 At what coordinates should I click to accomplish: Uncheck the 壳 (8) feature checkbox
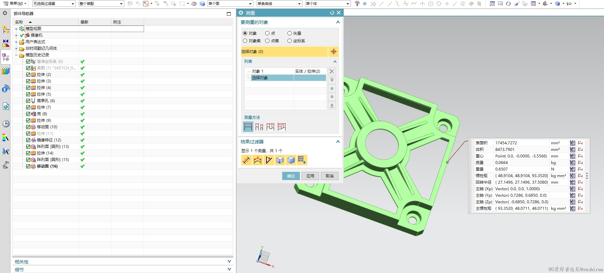[28, 114]
